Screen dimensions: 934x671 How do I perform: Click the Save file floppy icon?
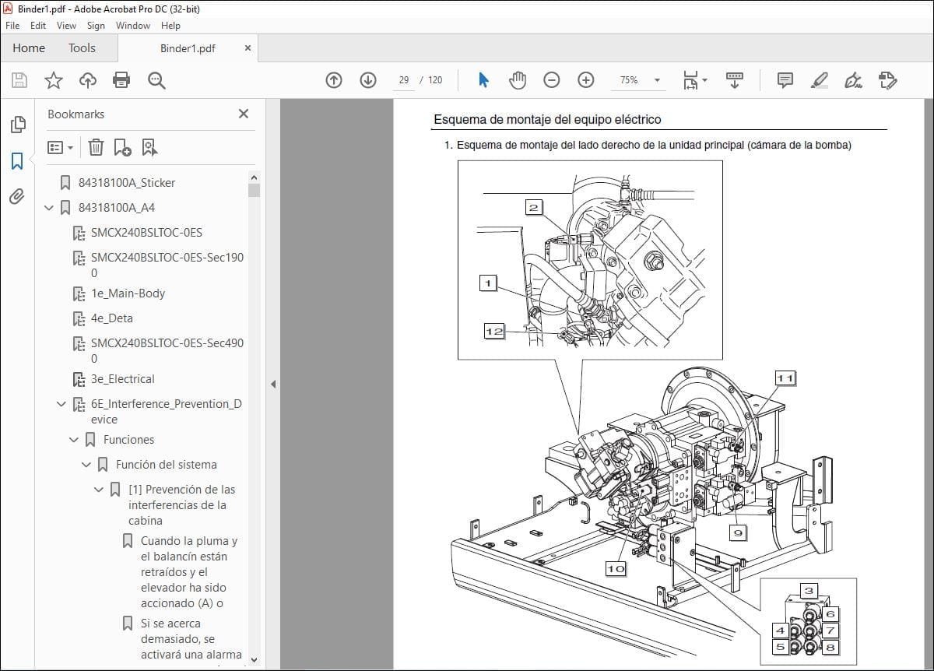[x=19, y=80]
